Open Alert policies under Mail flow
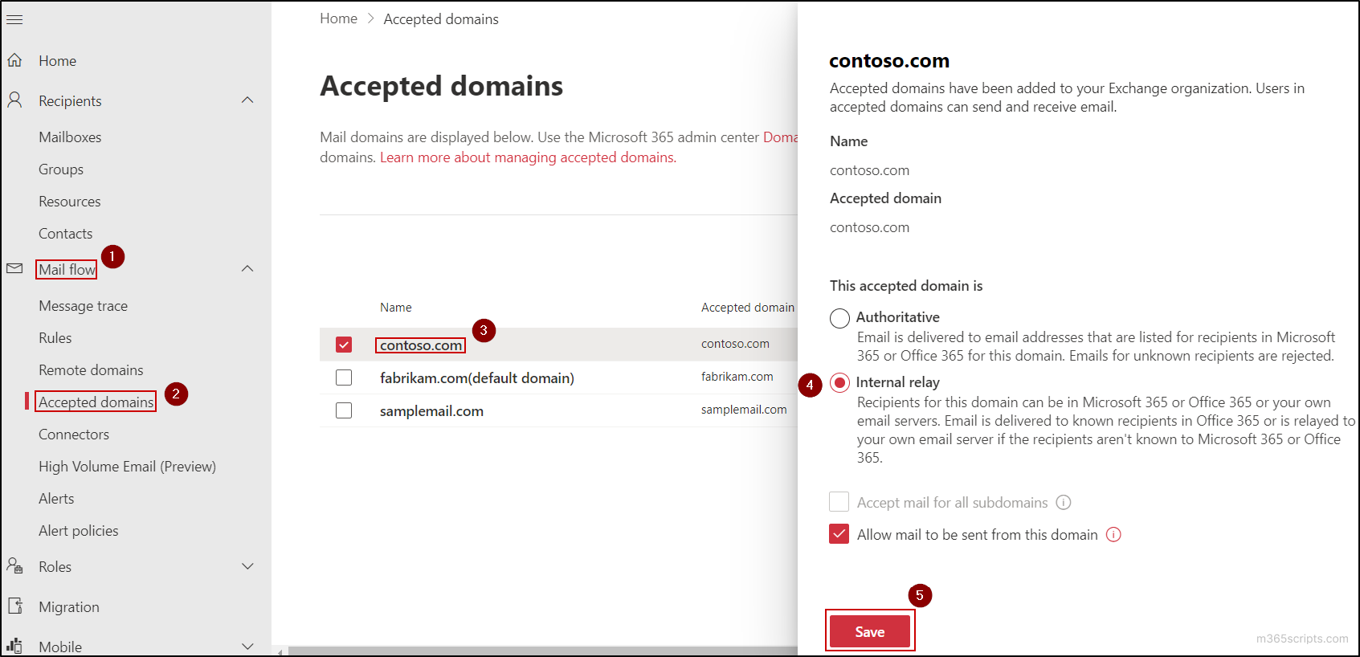Viewport: 1360px width, 657px height. [79, 531]
